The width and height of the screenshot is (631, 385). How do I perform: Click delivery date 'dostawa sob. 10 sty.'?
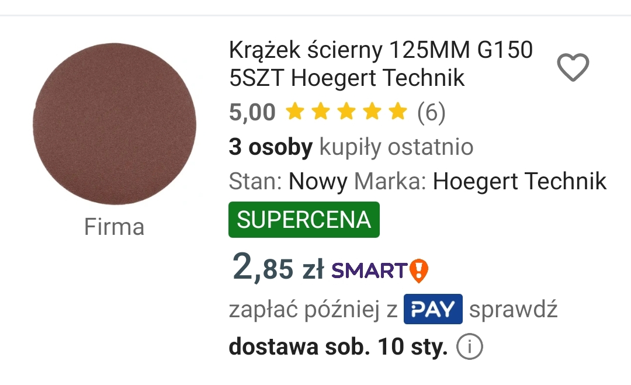tap(338, 346)
